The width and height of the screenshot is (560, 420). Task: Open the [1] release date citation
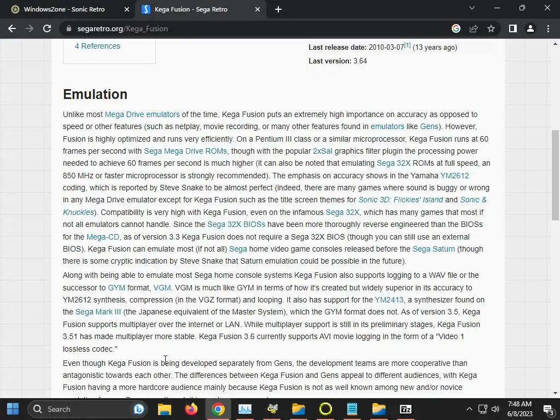tap(407, 45)
